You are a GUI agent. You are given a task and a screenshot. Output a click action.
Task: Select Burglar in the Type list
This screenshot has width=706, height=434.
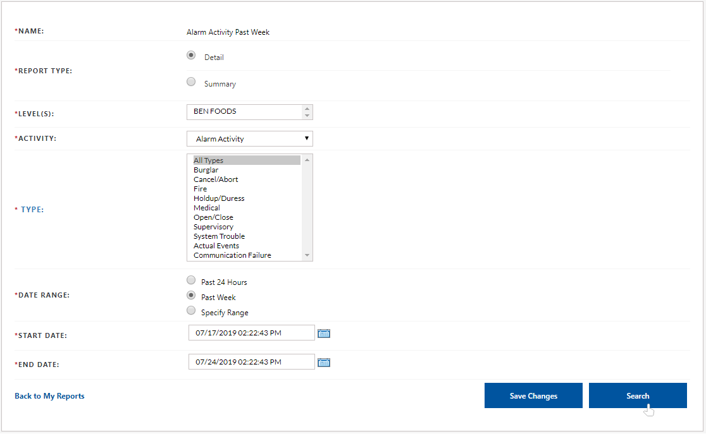[x=206, y=170]
